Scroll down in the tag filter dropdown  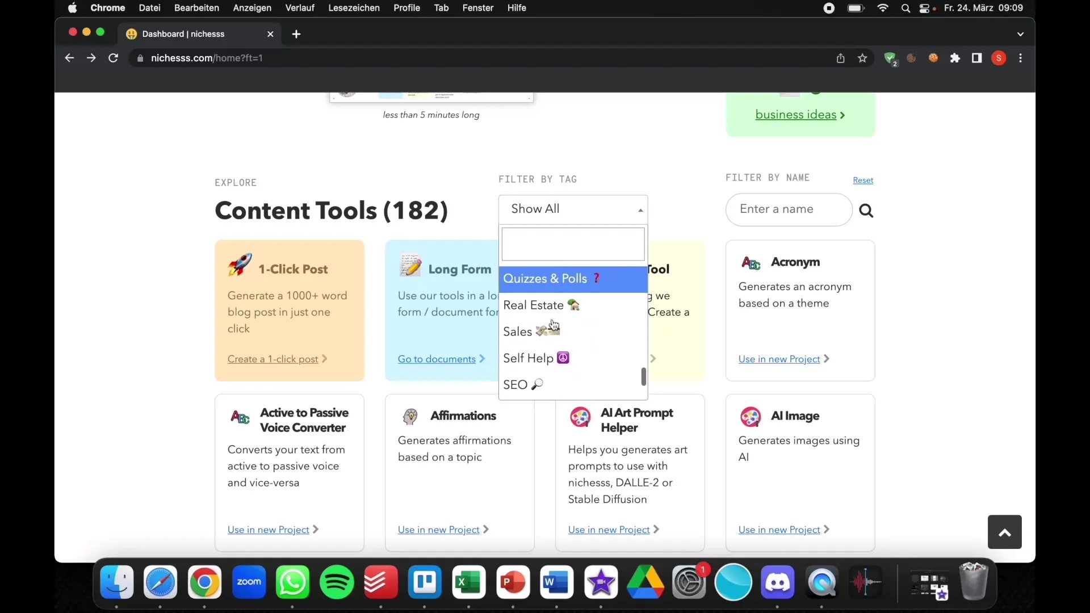642,389
